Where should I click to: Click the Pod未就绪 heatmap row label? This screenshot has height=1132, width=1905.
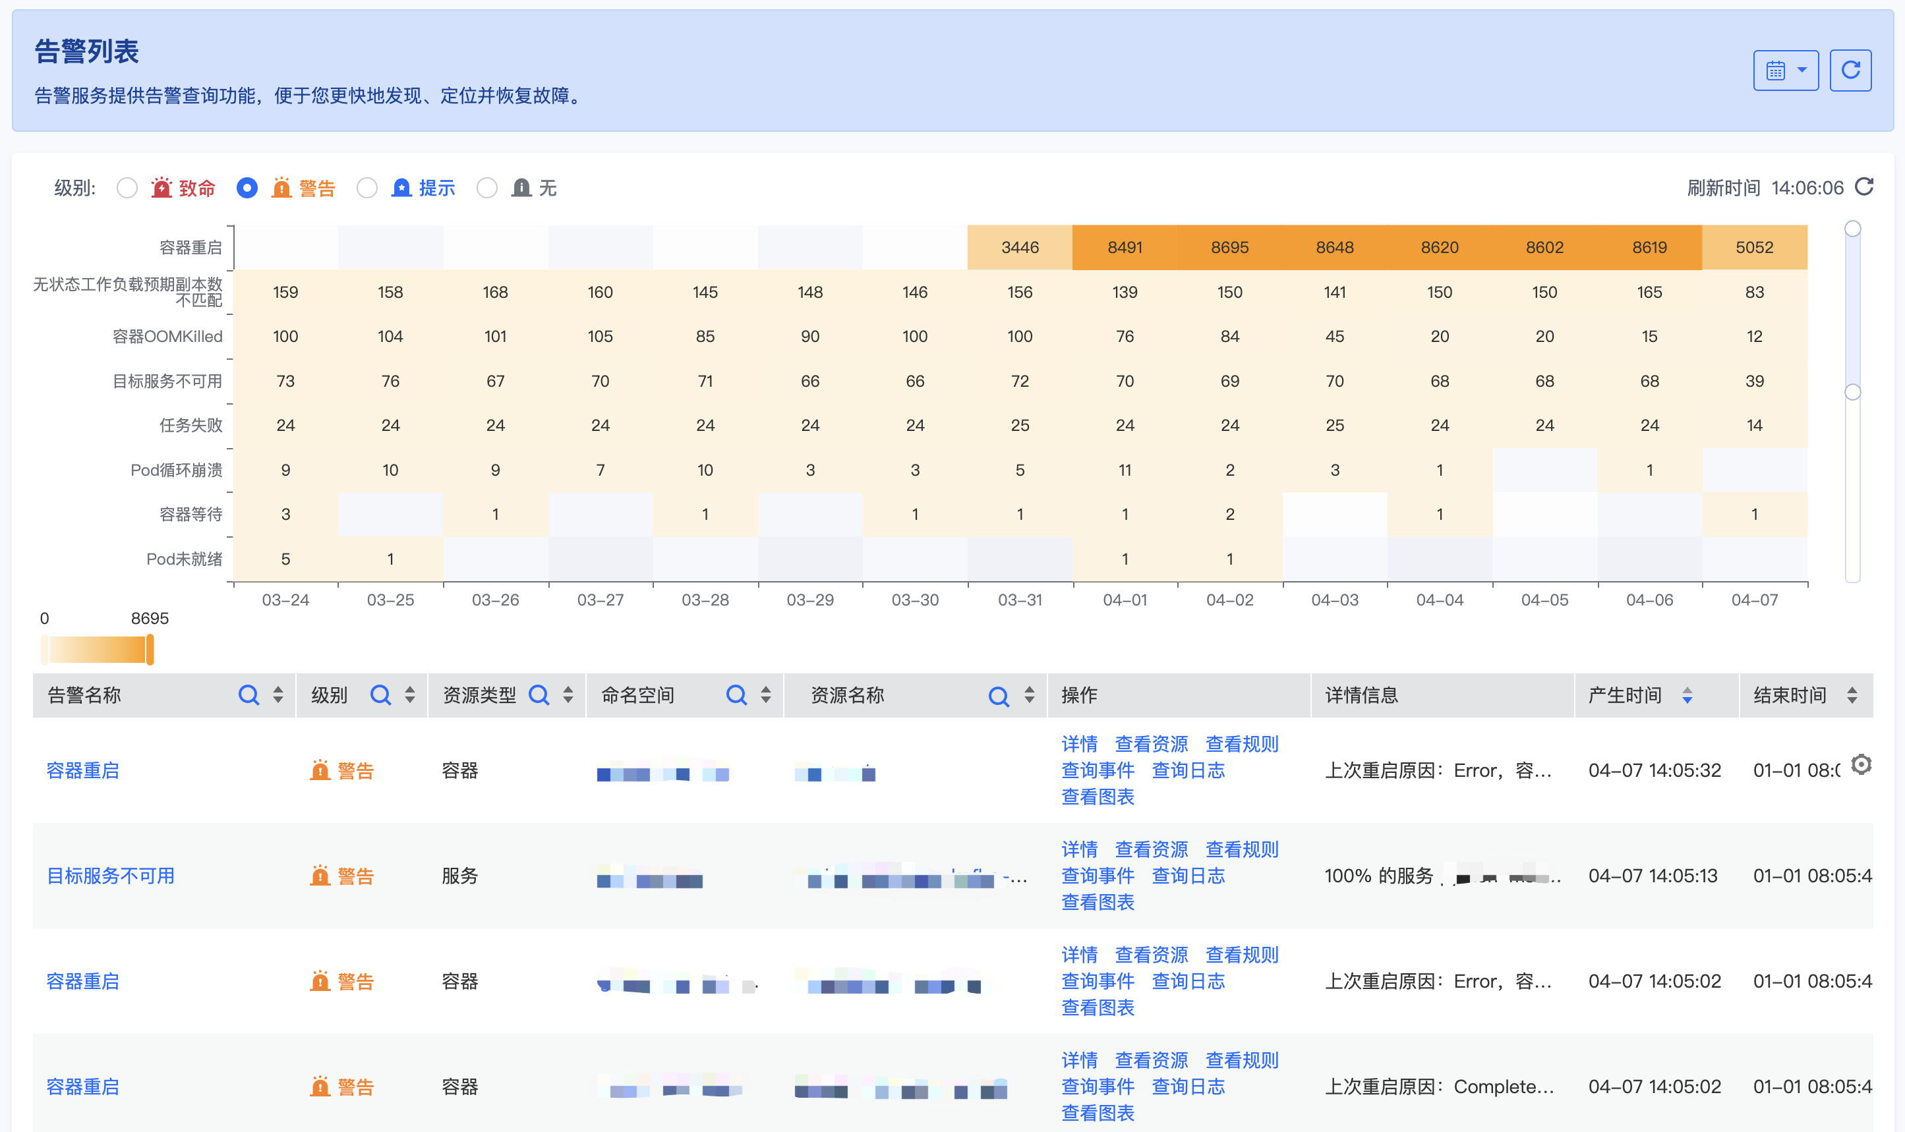click(184, 559)
